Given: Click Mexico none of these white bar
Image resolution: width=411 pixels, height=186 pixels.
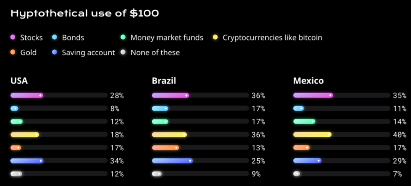Looking at the screenshot, I should click(x=297, y=174).
